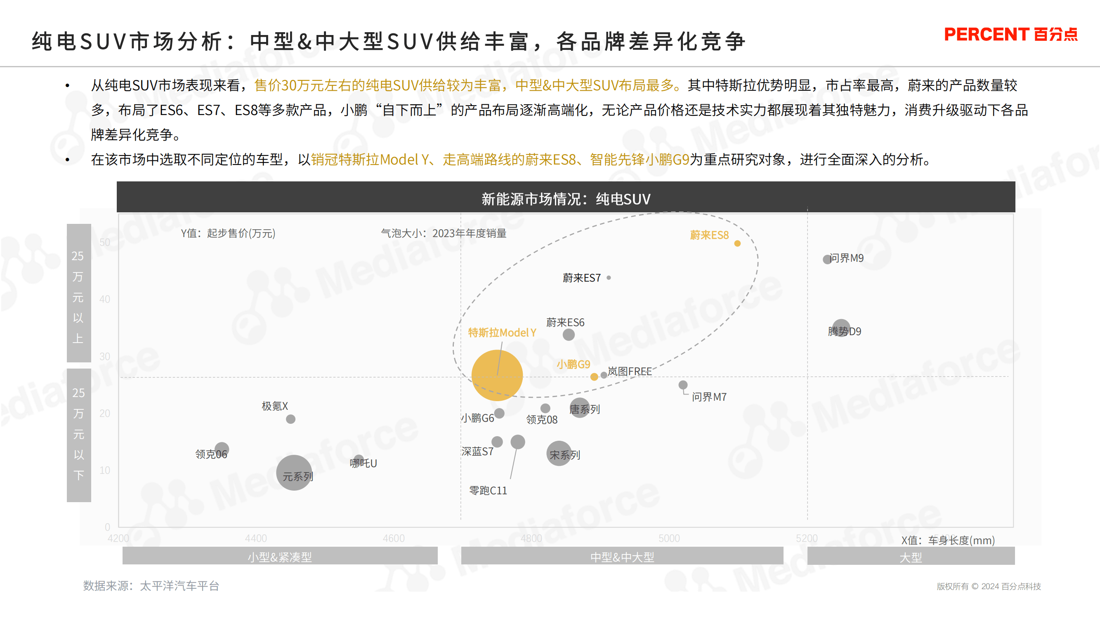Select the 宋系列 bubble
This screenshot has width=1100, height=618.
point(559,453)
